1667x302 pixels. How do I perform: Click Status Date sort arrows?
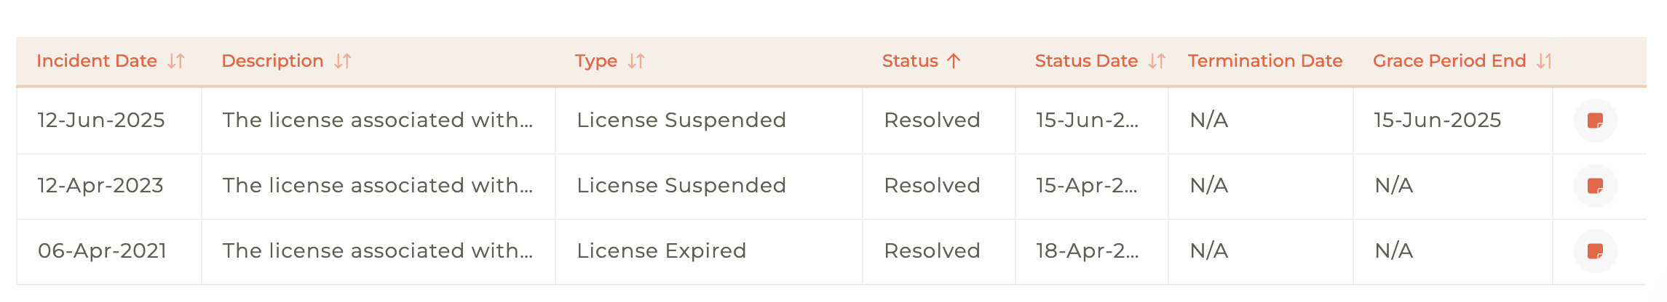coord(1157,61)
